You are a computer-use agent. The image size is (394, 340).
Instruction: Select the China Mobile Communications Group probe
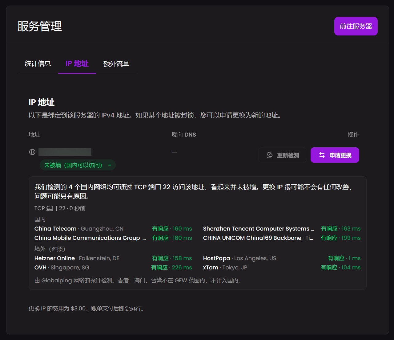click(x=90, y=238)
